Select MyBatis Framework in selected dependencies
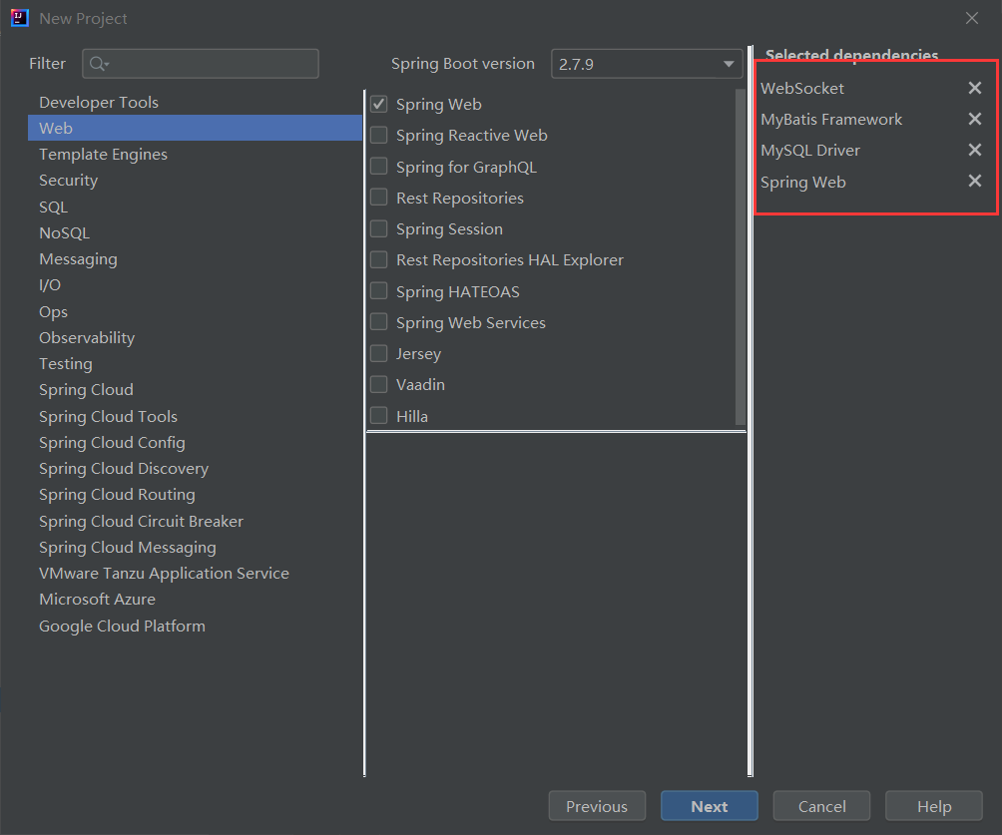Screen dimensions: 1002x835 [831, 120]
